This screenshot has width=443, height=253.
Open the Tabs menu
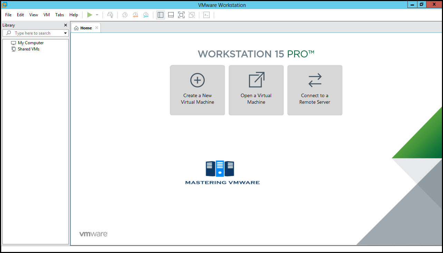[60, 15]
